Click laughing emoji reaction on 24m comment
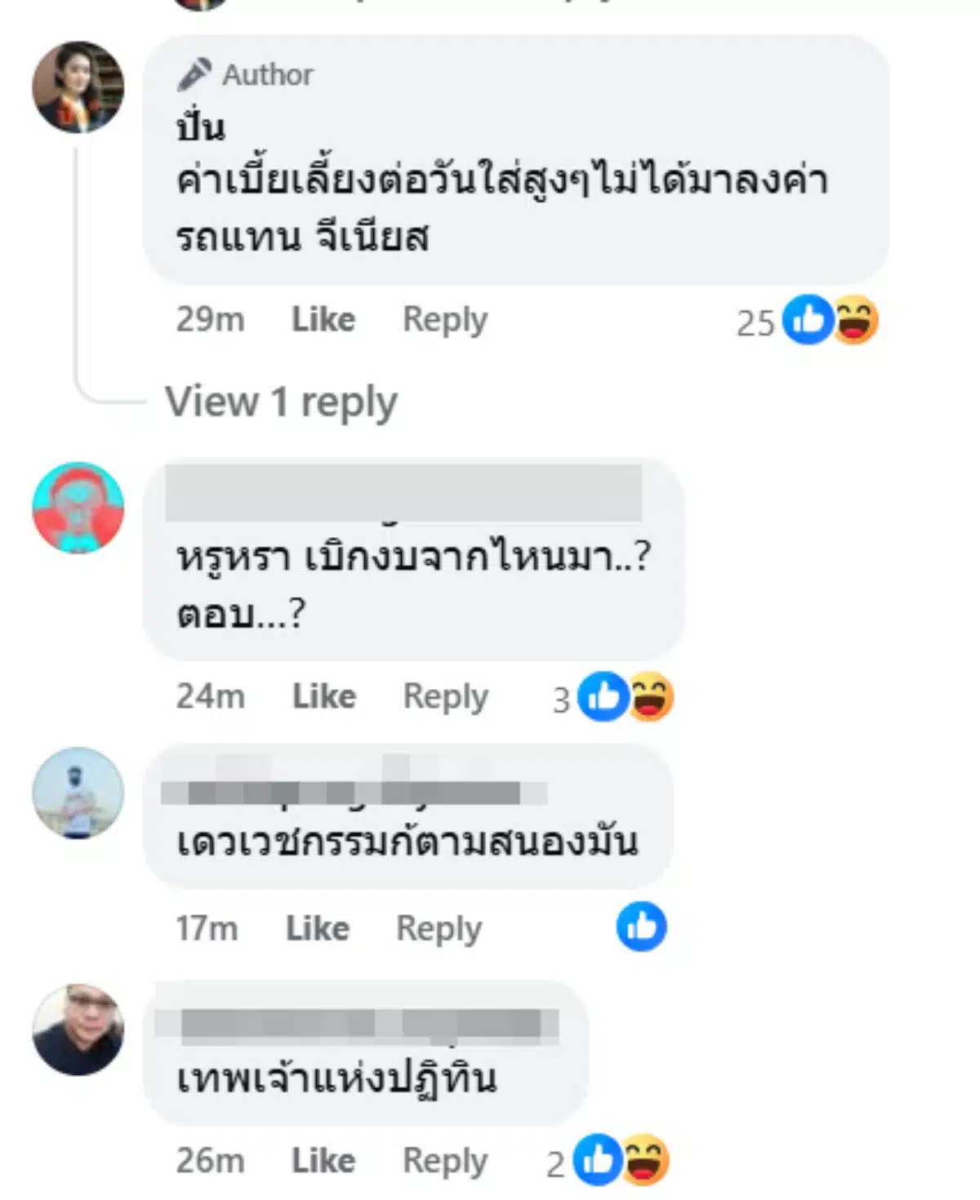 tap(651, 697)
